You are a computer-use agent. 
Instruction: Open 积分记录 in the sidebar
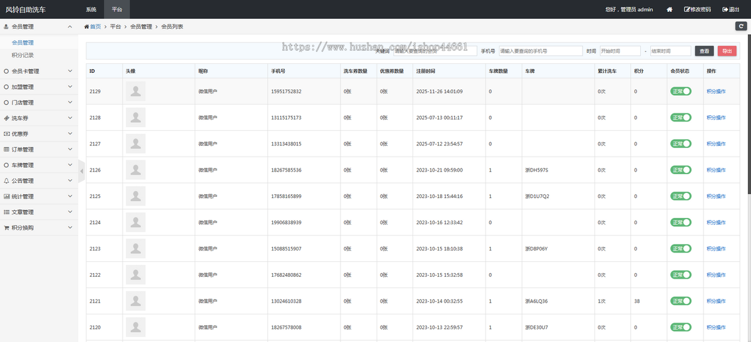pos(23,55)
